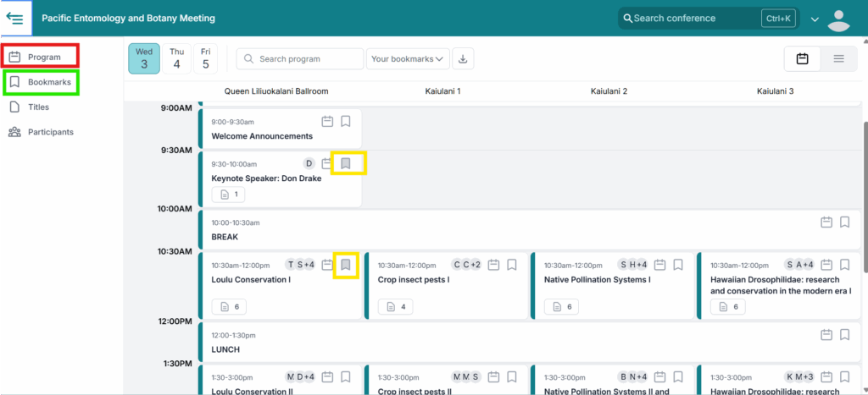Viewport: 868px width, 395px height.
Task: Open the Hawaiian Drosophilidae session title
Action: pyautogui.click(x=776, y=285)
